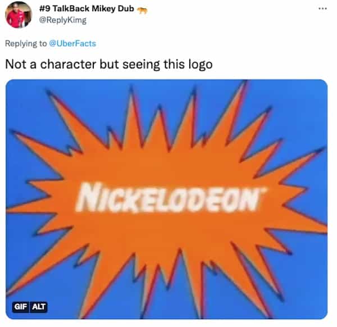Click the GIF badge on the media
The width and height of the screenshot is (337, 327).
click(x=20, y=307)
